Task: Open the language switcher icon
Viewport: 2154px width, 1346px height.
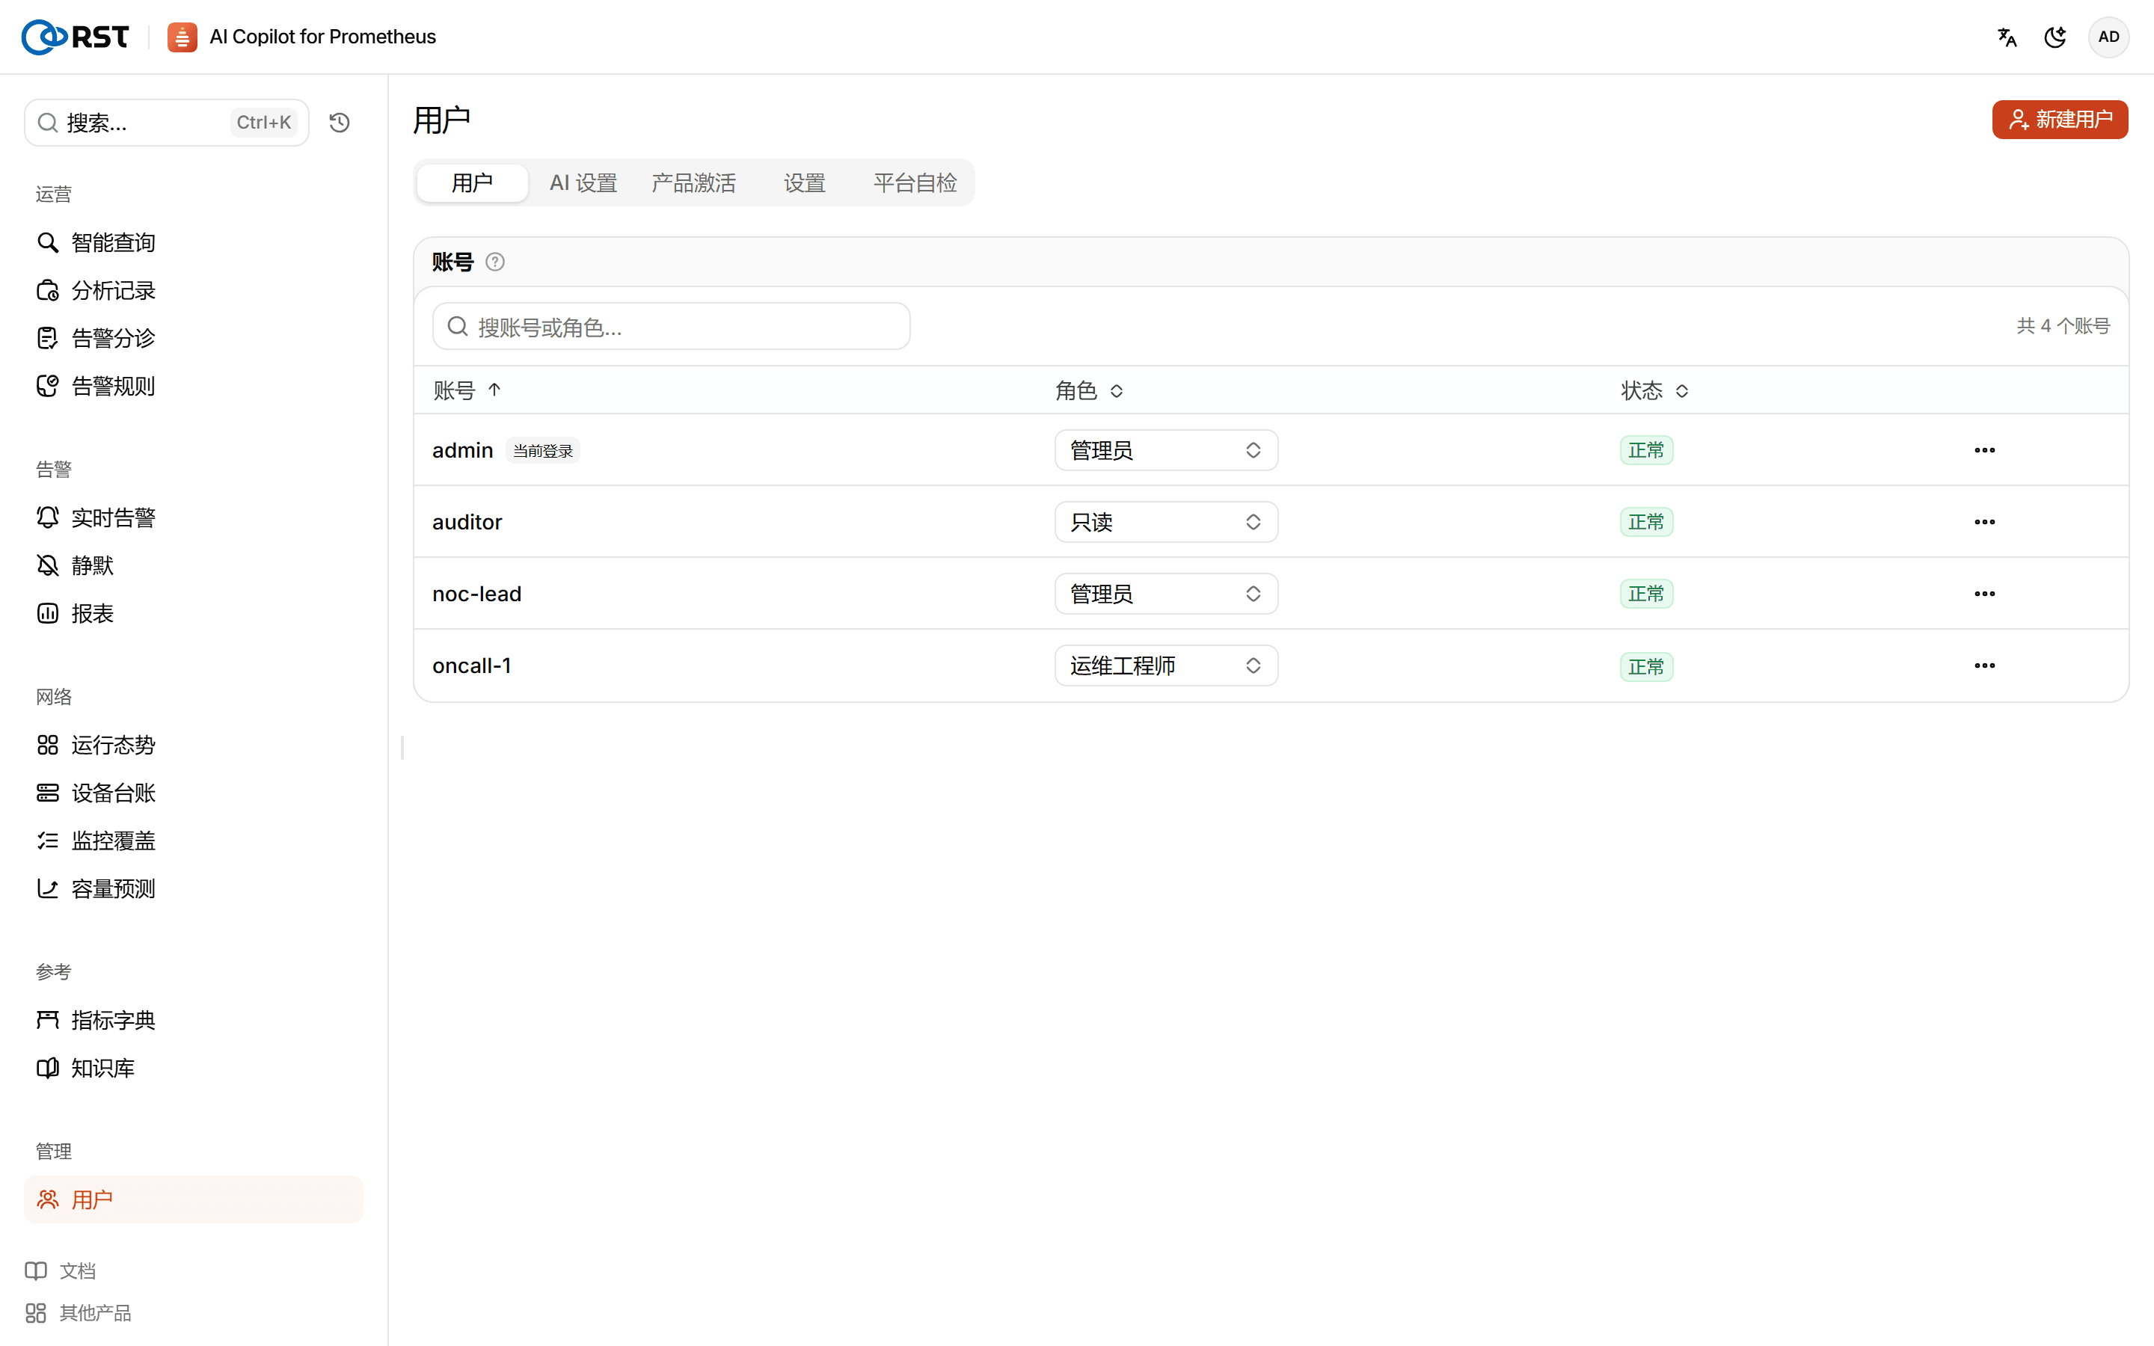Action: [x=2006, y=37]
